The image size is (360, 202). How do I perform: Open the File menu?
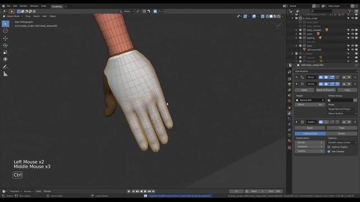[8, 6]
